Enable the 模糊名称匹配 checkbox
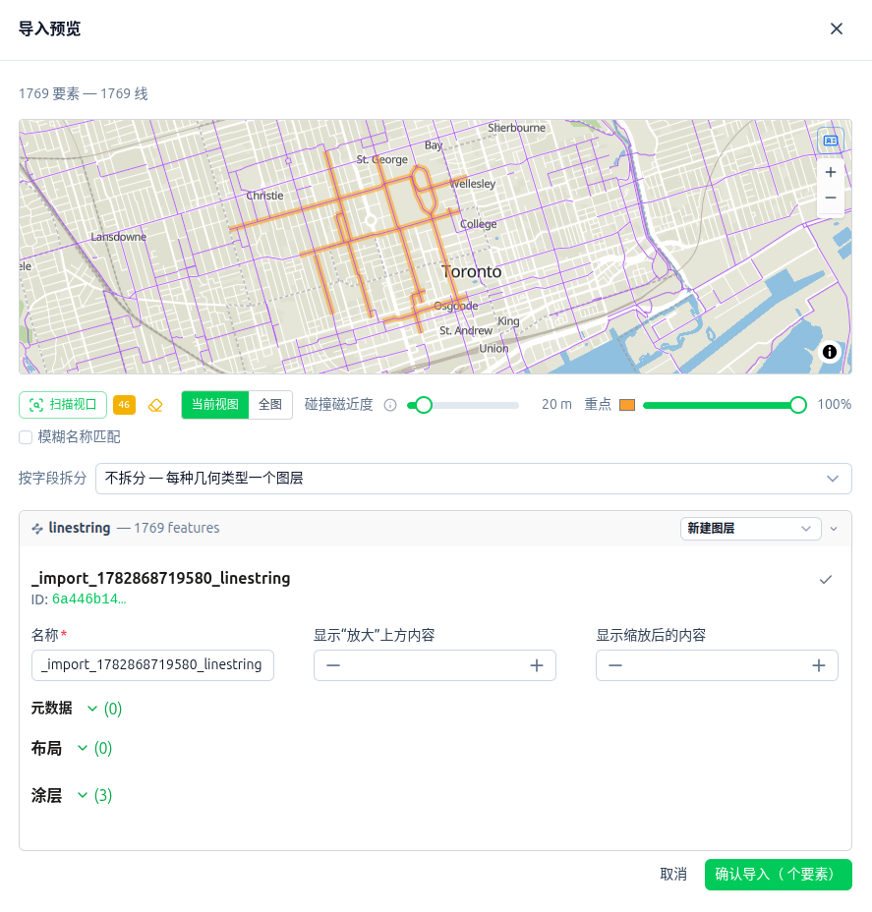Viewport: 872px width, 912px height. click(x=26, y=437)
